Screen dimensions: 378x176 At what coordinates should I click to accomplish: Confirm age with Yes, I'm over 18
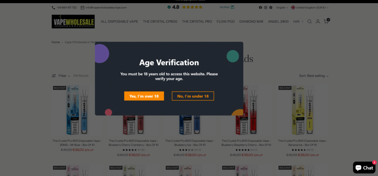144,96
